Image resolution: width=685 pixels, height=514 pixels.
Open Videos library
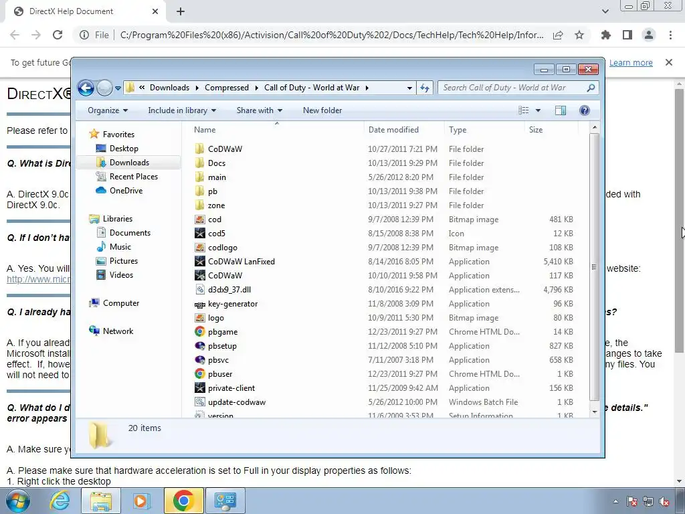tap(121, 275)
